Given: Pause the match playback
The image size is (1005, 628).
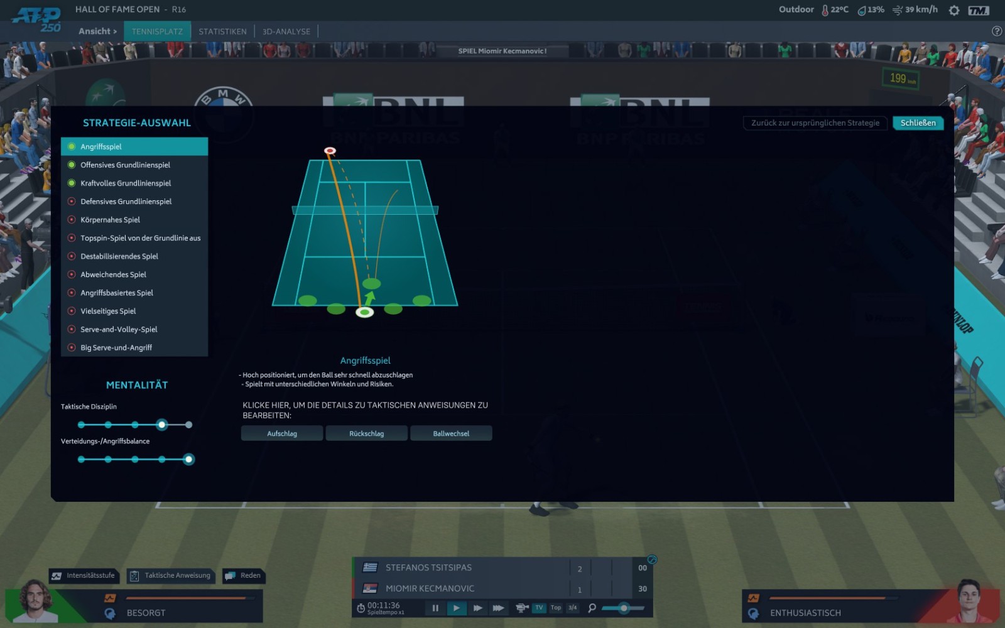Looking at the screenshot, I should pyautogui.click(x=435, y=608).
